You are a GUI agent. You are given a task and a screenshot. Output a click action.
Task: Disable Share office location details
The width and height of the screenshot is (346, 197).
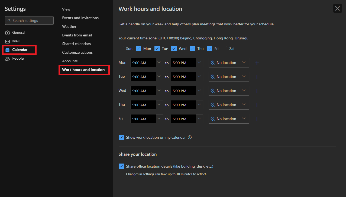click(121, 166)
